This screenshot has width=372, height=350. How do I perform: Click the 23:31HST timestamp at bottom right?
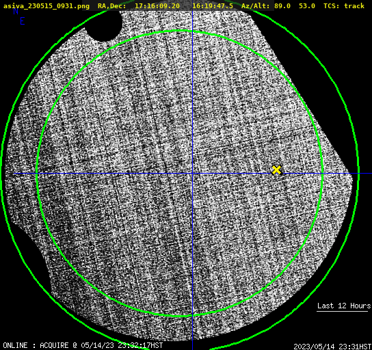click(354, 347)
